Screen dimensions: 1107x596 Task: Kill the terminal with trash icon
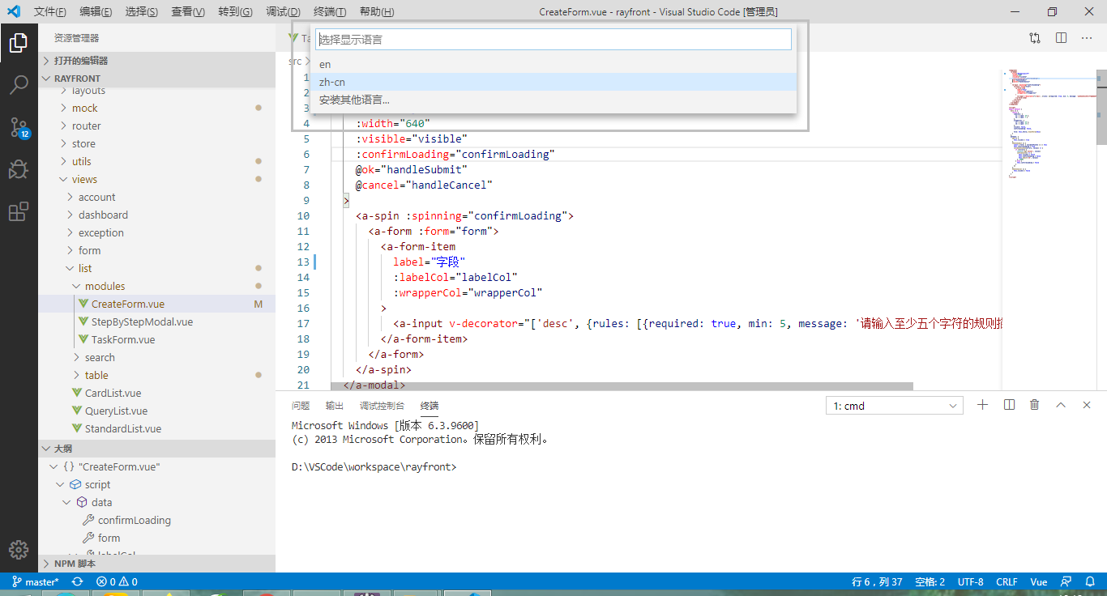pos(1035,405)
